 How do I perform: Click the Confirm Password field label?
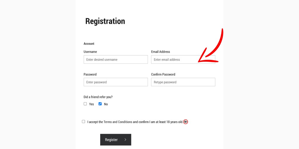pyautogui.click(x=163, y=74)
